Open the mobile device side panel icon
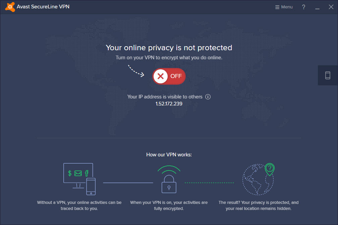Image resolution: width=338 pixels, height=225 pixels. click(328, 75)
